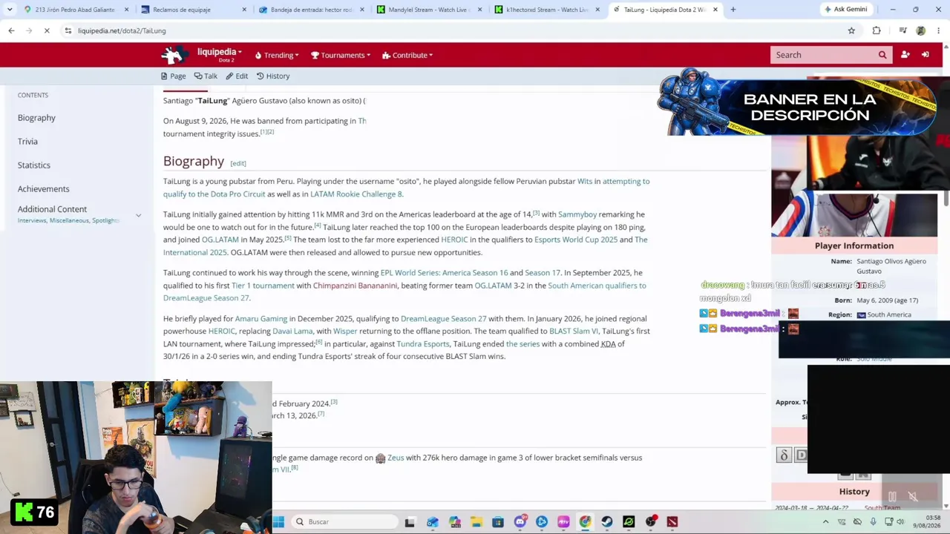Open the create account icon

(x=905, y=55)
